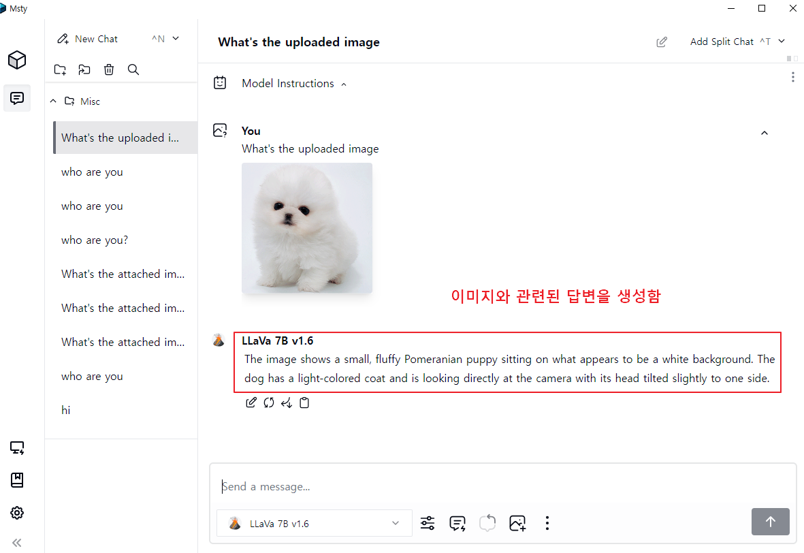Screen dimensions: 804x553
Task: Collapse the You message chevron
Action: pyautogui.click(x=765, y=133)
